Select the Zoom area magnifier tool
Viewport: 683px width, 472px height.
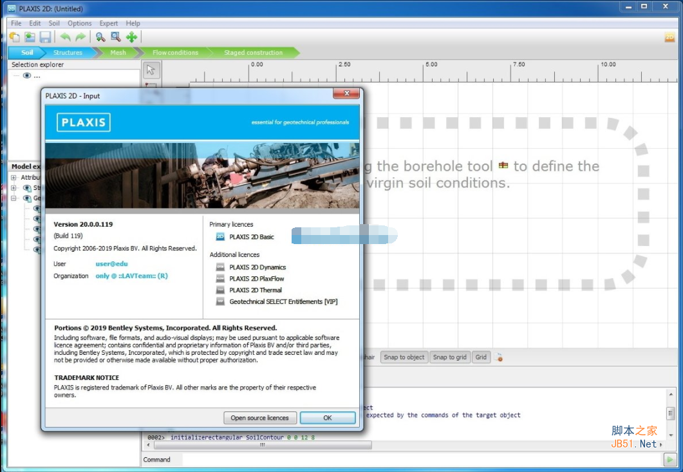pos(116,37)
